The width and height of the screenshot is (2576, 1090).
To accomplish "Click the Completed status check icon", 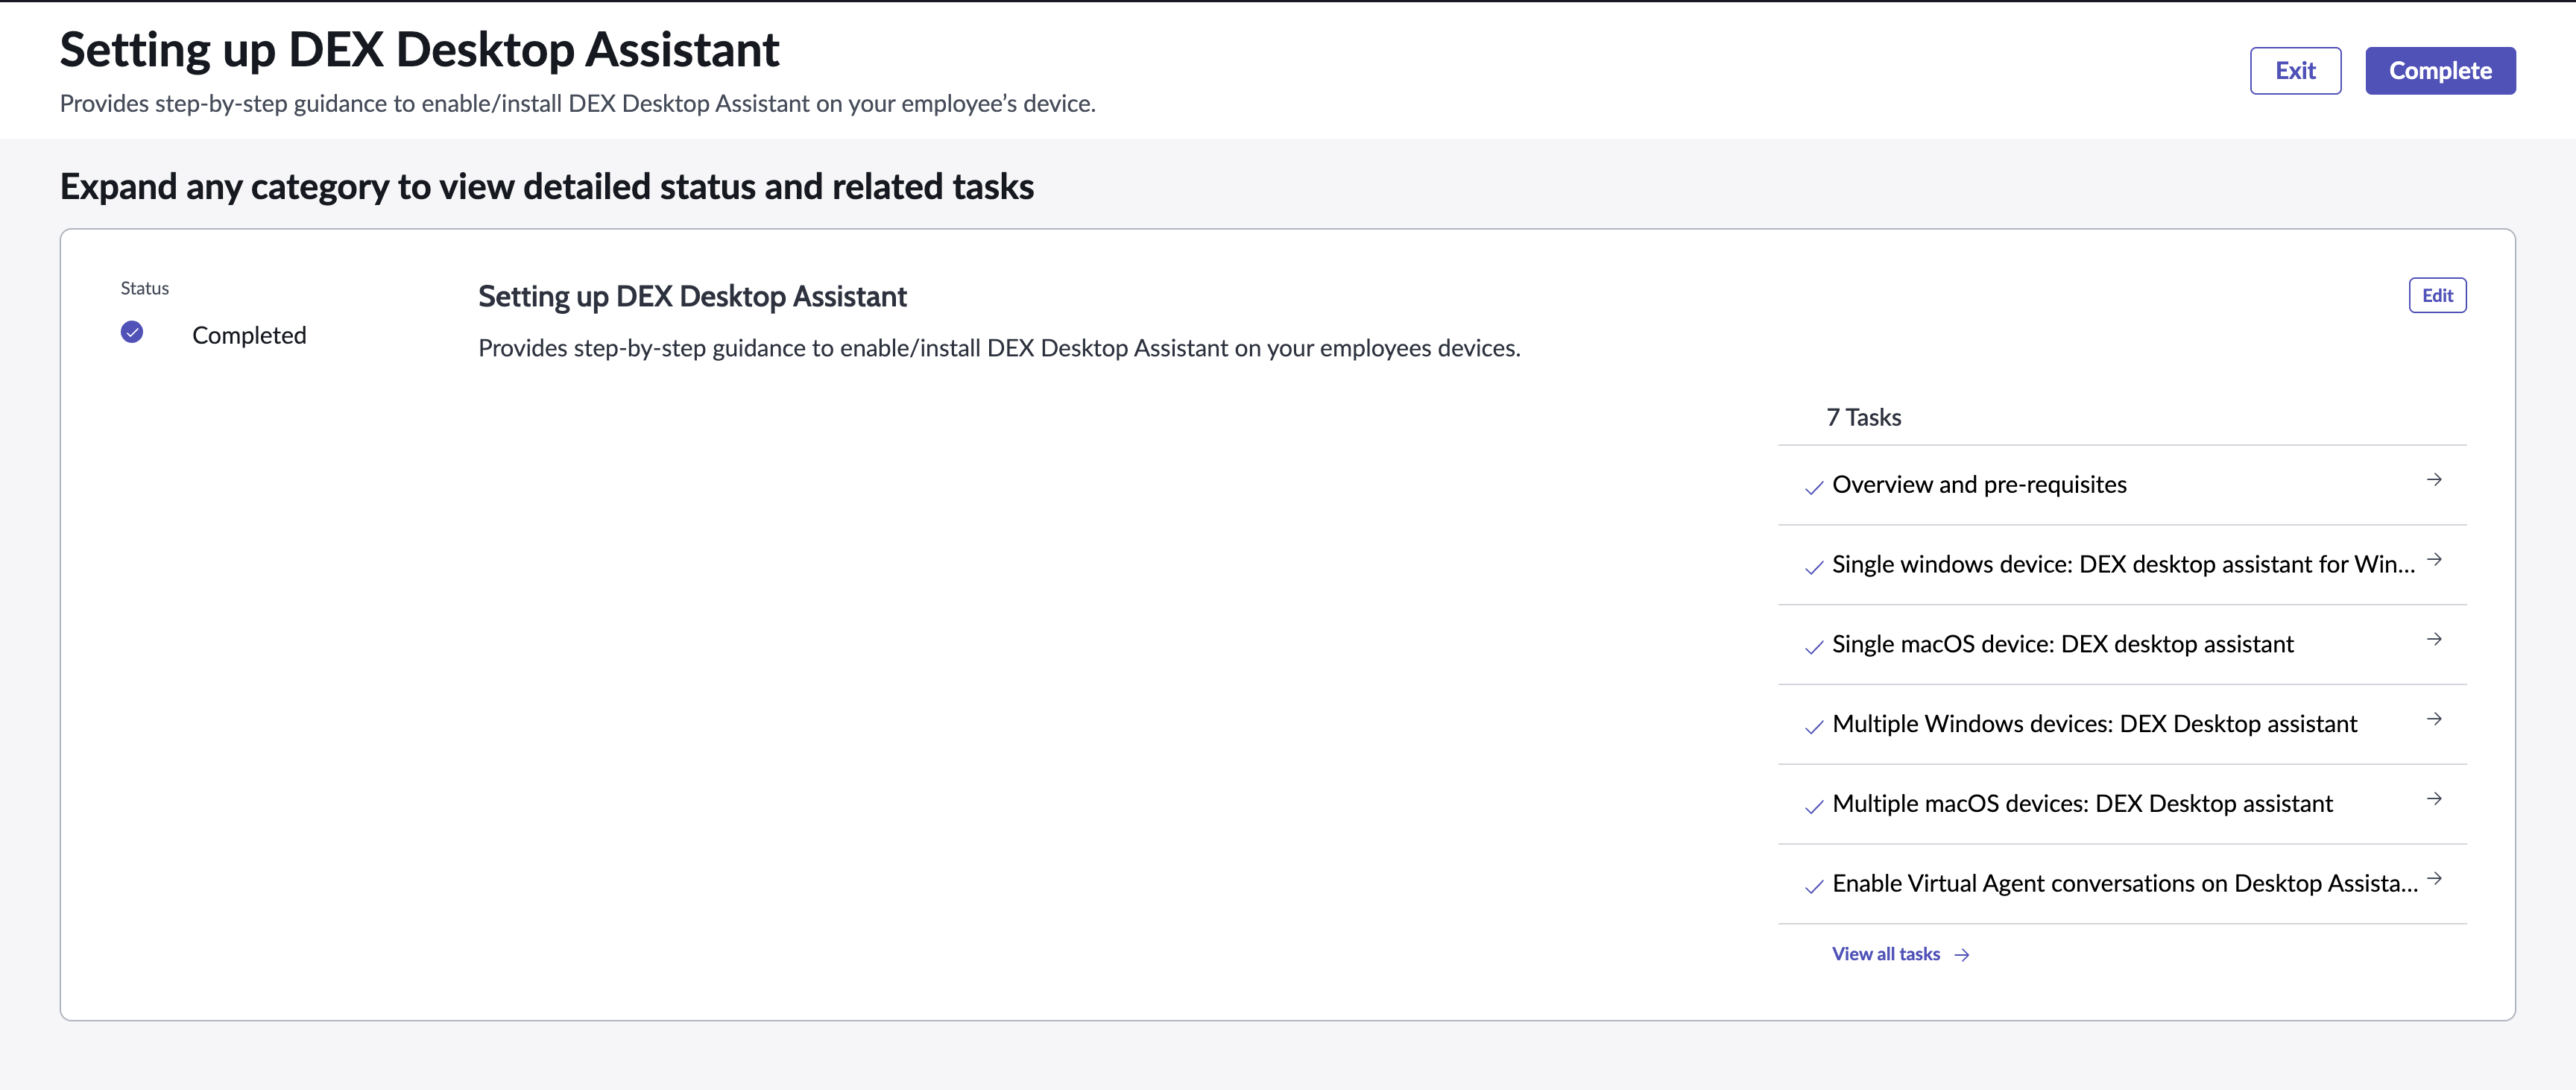I will [132, 332].
